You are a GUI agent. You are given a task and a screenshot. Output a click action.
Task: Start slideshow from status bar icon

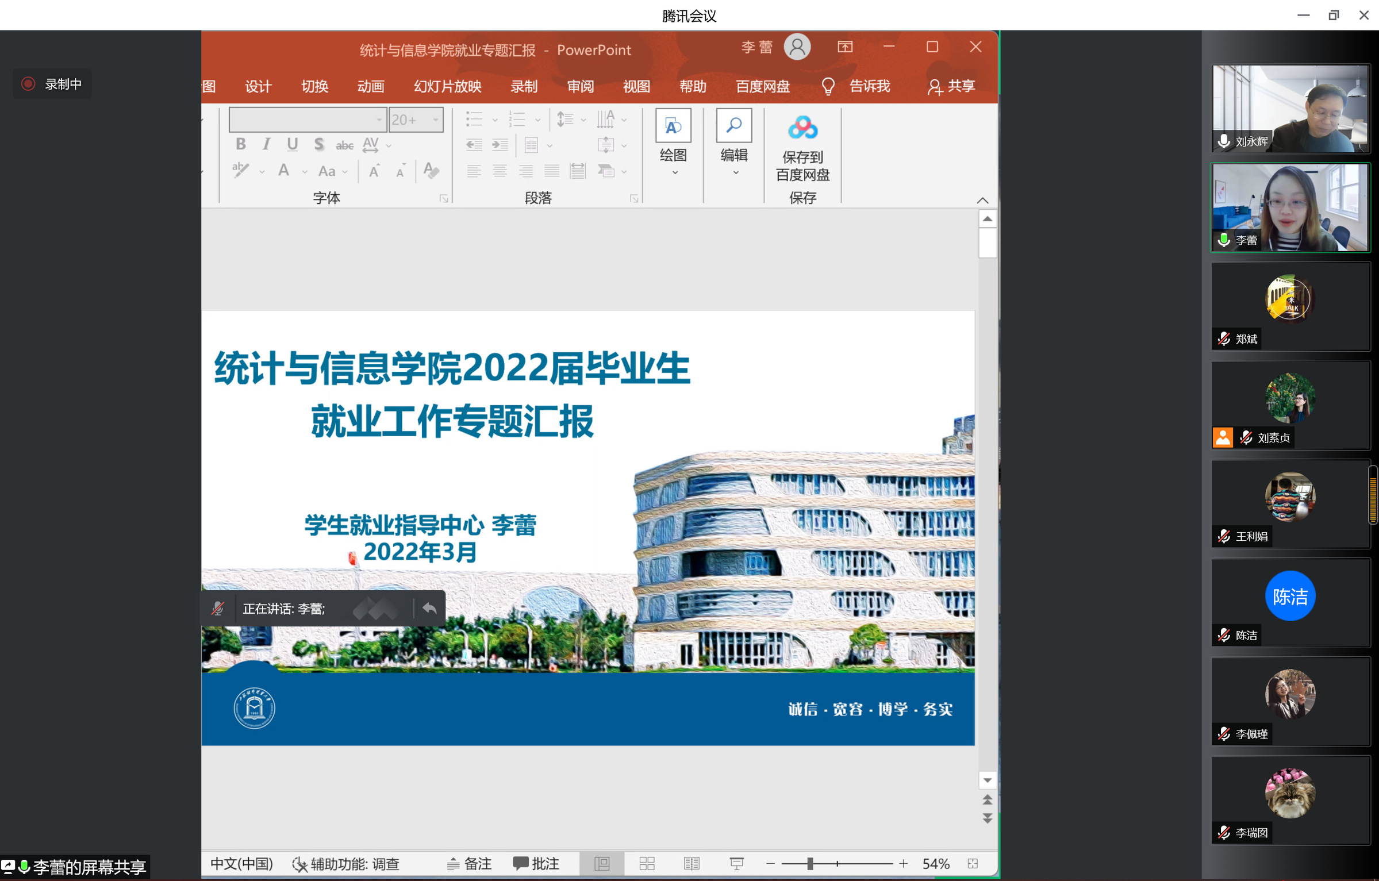(736, 863)
